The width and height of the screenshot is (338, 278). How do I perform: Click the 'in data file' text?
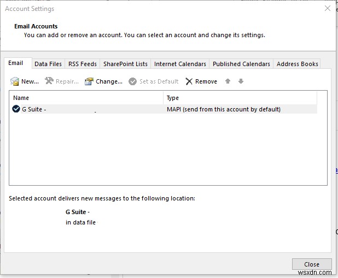[x=80, y=222]
